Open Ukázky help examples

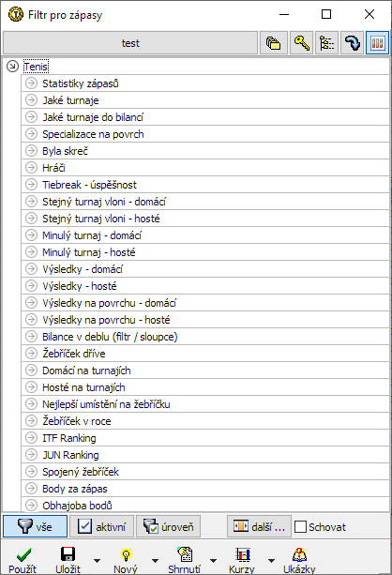coord(299,560)
